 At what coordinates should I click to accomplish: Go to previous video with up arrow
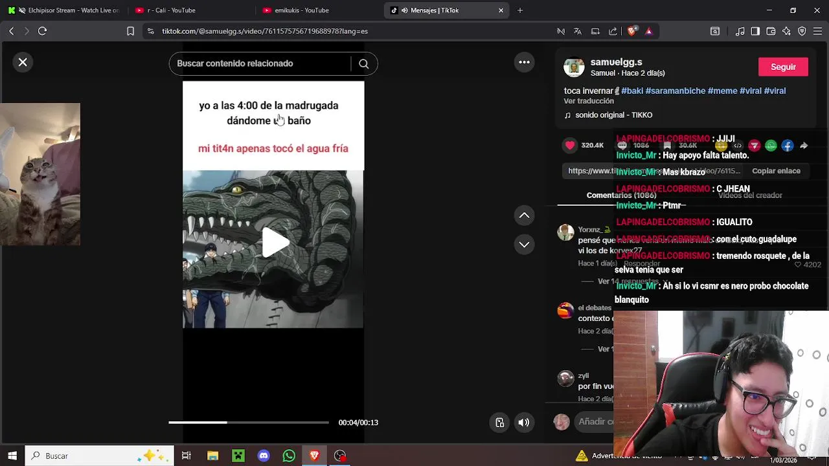[524, 216]
